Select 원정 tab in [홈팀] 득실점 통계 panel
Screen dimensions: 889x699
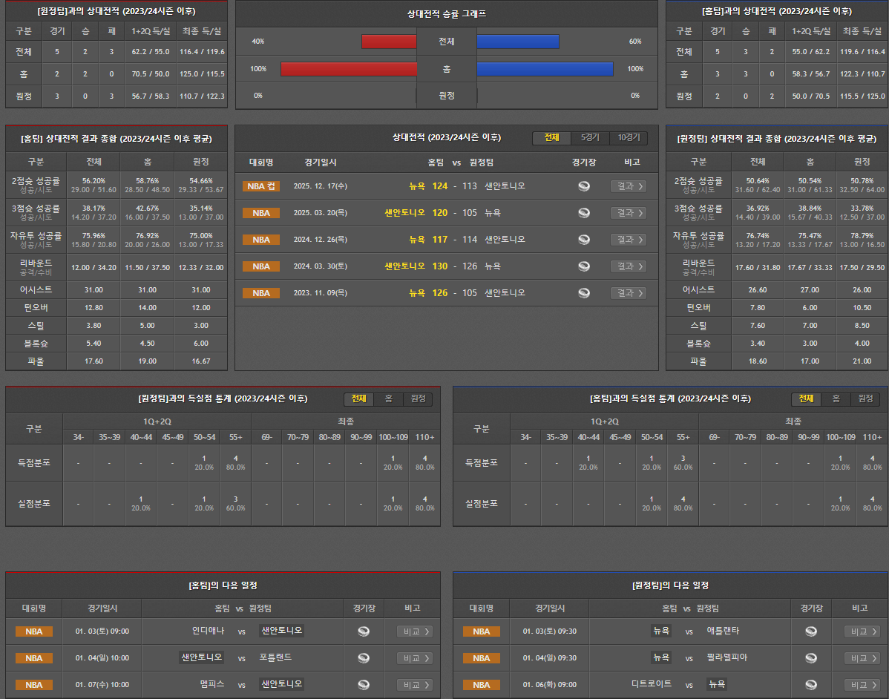click(x=865, y=399)
